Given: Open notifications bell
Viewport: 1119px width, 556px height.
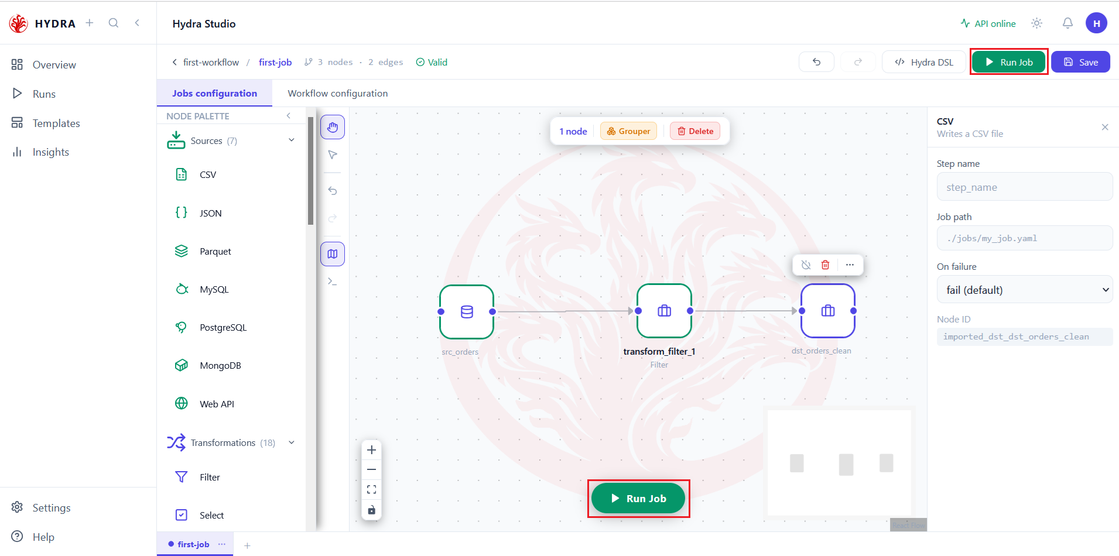Looking at the screenshot, I should click(x=1067, y=23).
